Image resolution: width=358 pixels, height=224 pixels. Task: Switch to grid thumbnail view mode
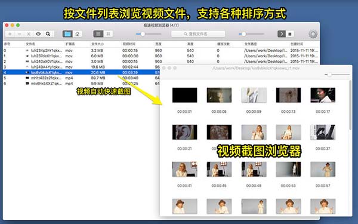click(108, 34)
